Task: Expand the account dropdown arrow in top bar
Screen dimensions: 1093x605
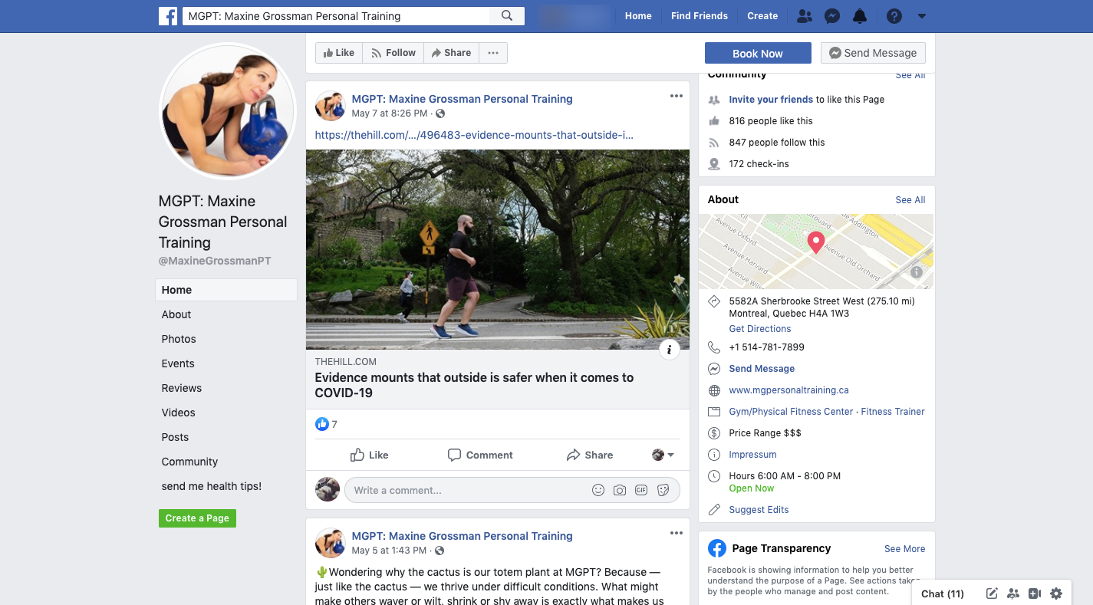Action: pos(922,16)
